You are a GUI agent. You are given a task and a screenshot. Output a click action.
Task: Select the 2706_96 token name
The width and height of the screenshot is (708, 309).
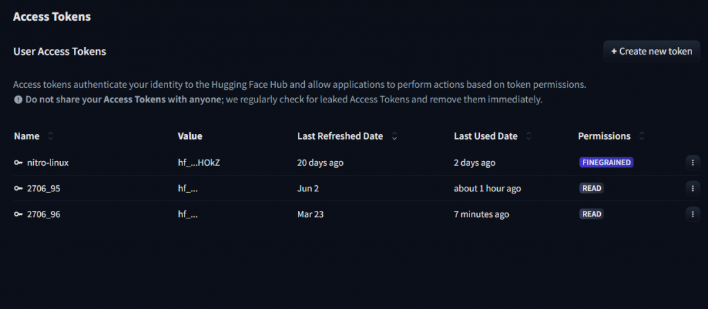(x=44, y=214)
